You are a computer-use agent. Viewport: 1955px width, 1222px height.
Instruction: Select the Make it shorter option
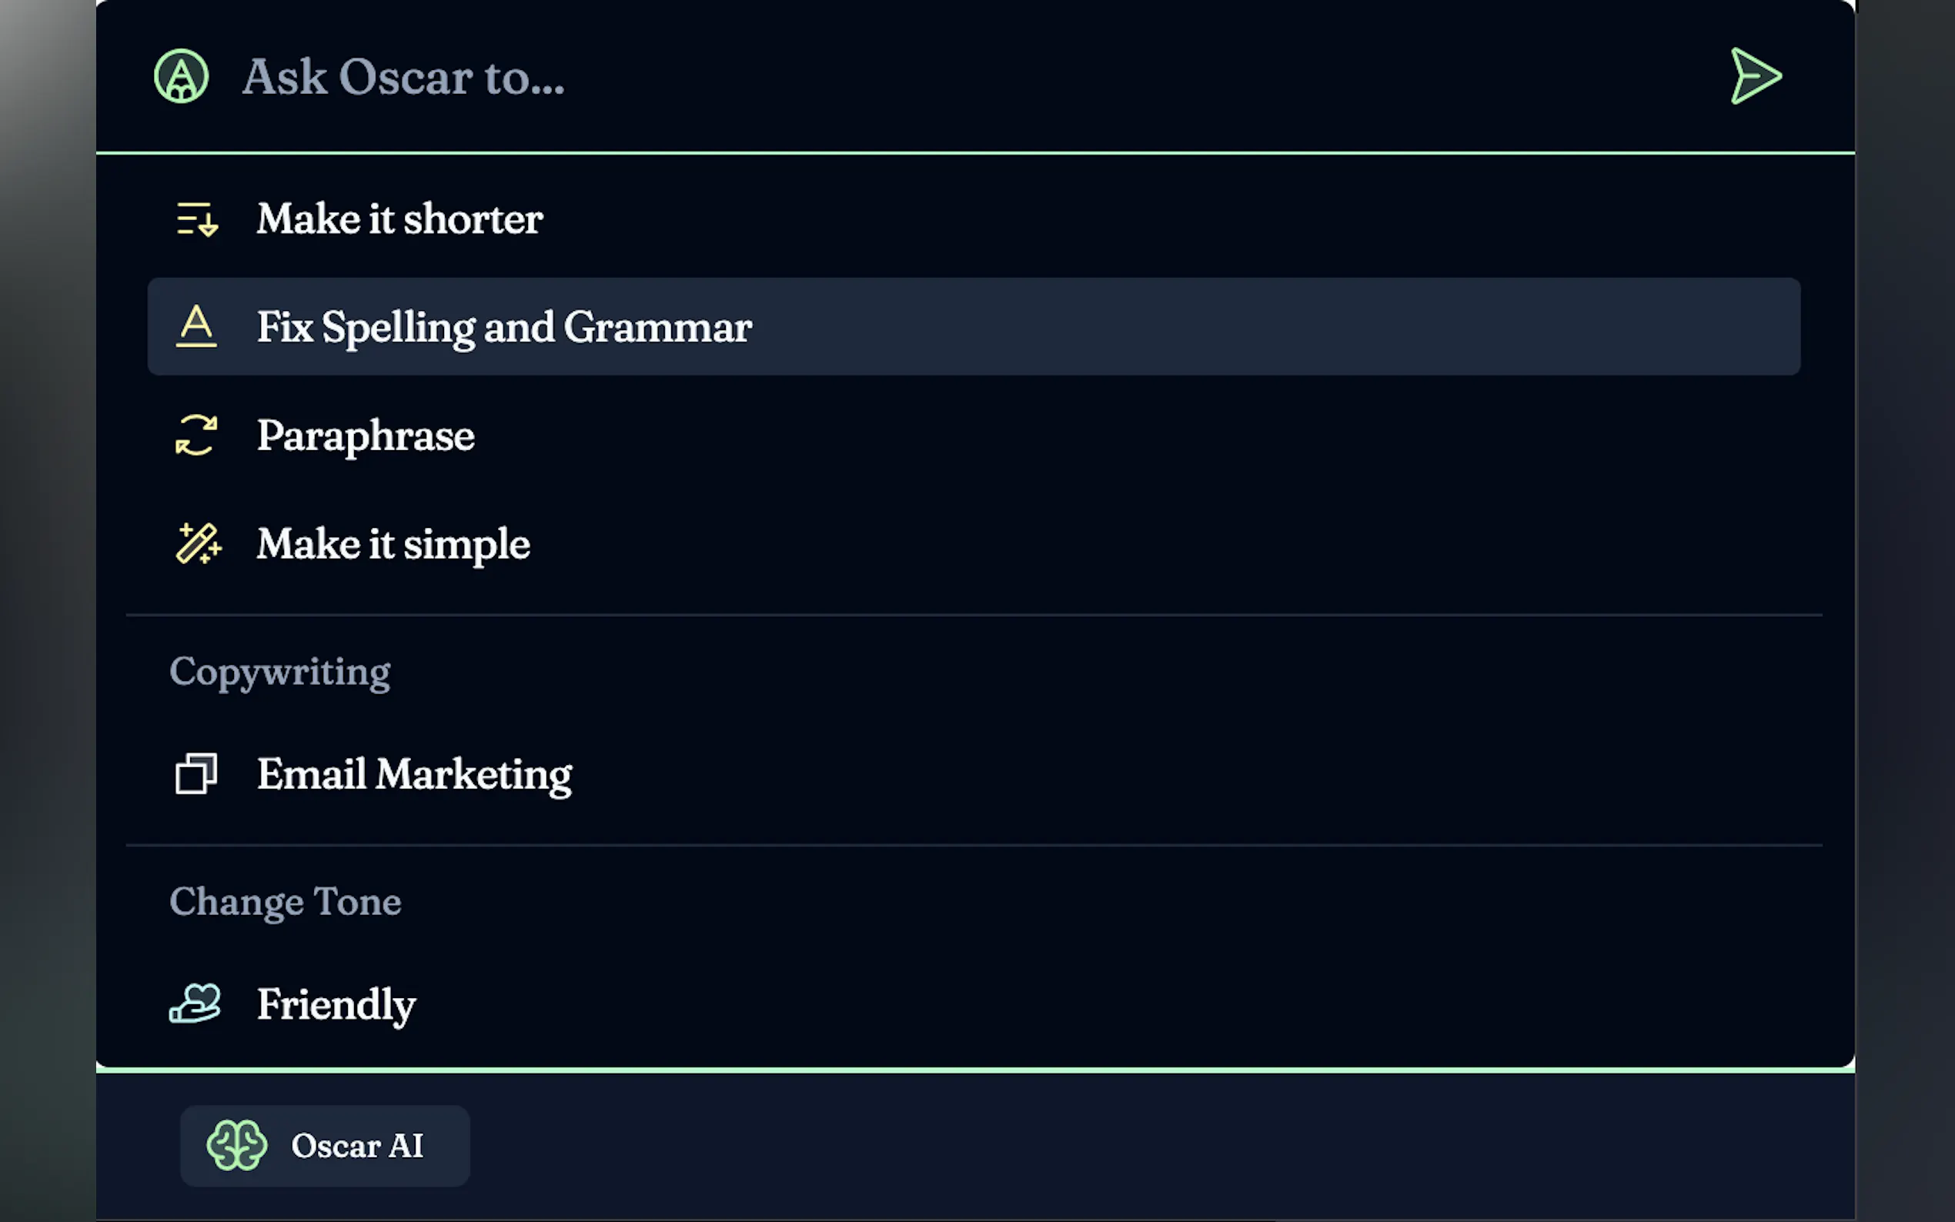(x=399, y=219)
